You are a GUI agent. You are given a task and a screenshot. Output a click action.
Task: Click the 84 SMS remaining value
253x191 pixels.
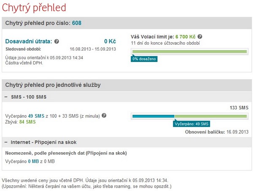pos(27,122)
